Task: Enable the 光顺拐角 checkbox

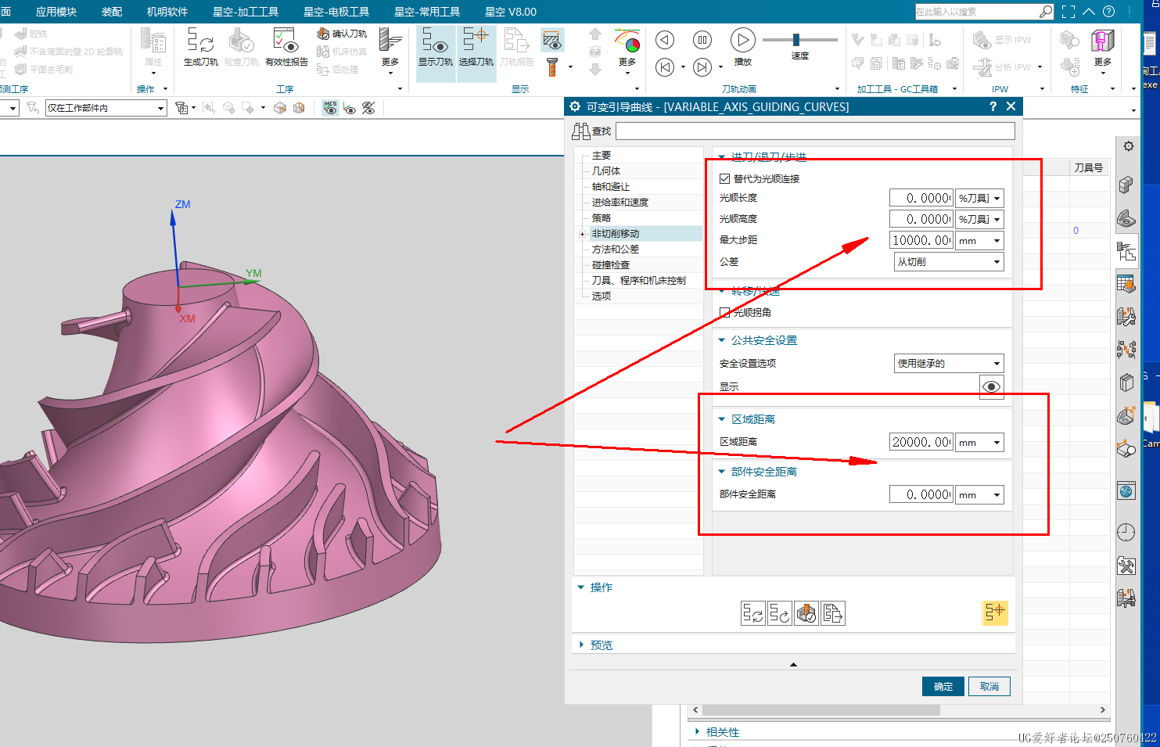Action: [x=724, y=312]
